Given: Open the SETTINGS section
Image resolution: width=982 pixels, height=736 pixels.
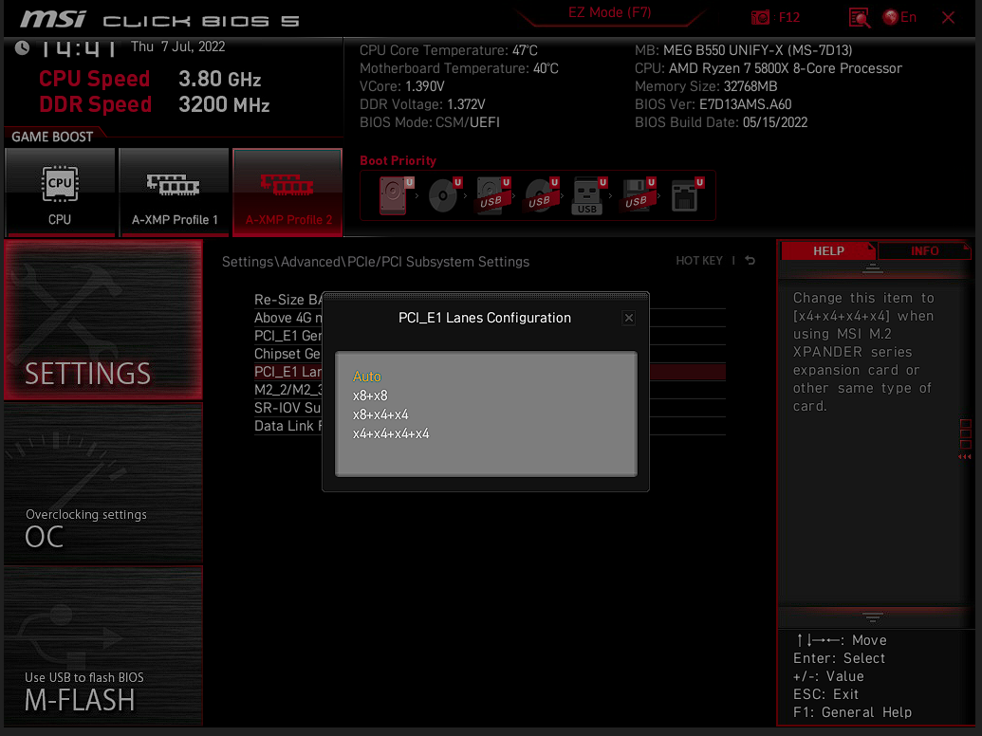Looking at the screenshot, I should point(103,320).
